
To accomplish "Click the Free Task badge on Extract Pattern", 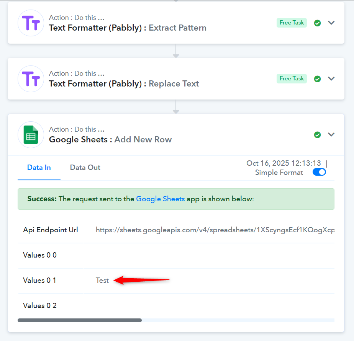I will (x=292, y=23).
